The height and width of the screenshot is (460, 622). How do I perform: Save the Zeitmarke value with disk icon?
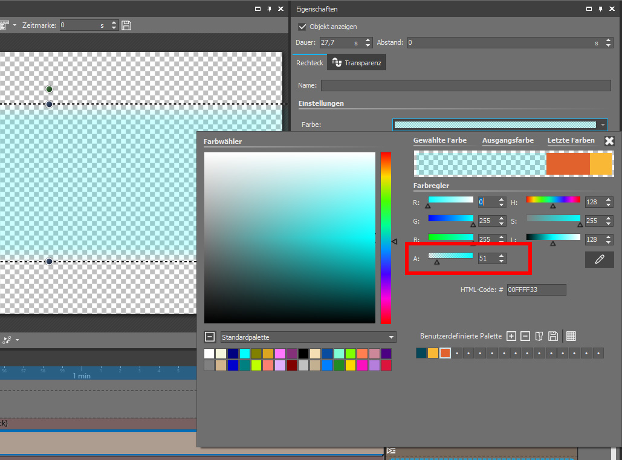click(126, 25)
